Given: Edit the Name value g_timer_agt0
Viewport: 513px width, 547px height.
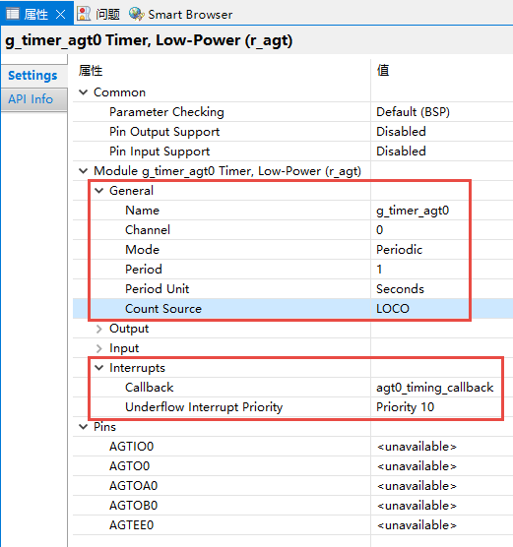Looking at the screenshot, I should (413, 211).
